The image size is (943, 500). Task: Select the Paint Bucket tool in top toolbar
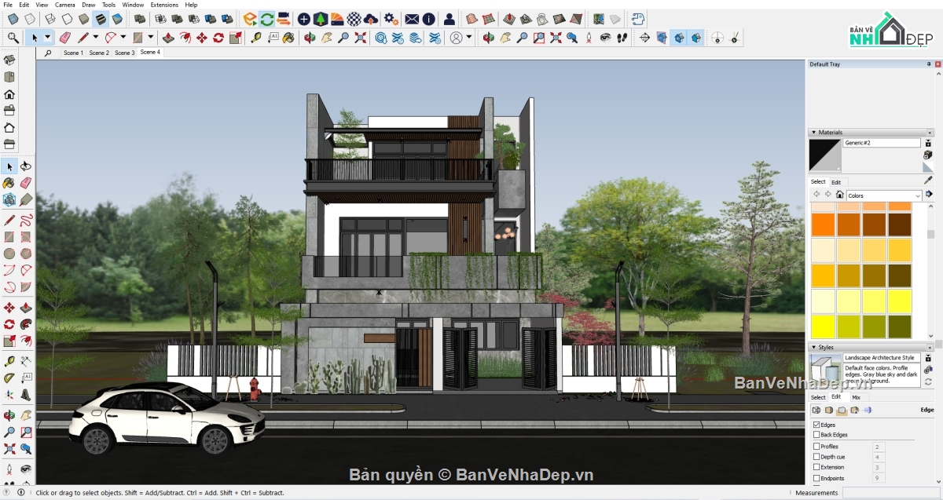(x=288, y=37)
